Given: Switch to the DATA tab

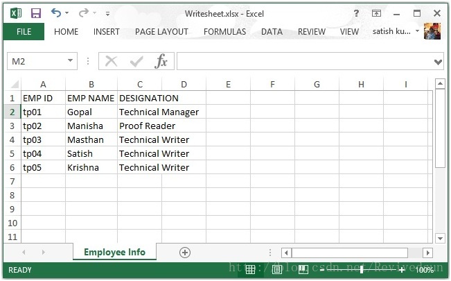Looking at the screenshot, I should pyautogui.click(x=272, y=32).
